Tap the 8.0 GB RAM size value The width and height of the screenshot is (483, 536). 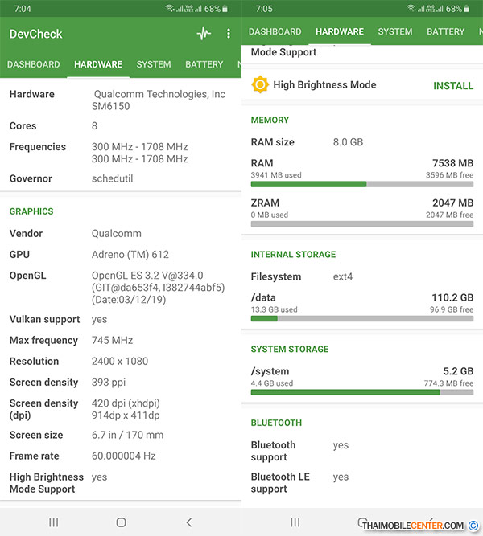coord(348,142)
